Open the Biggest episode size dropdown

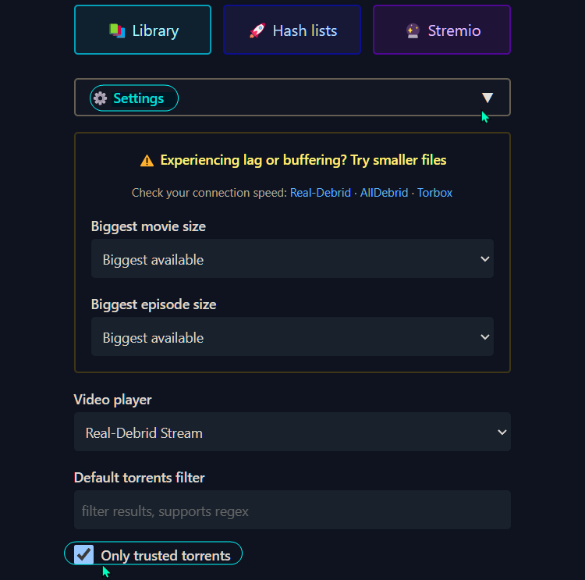292,337
